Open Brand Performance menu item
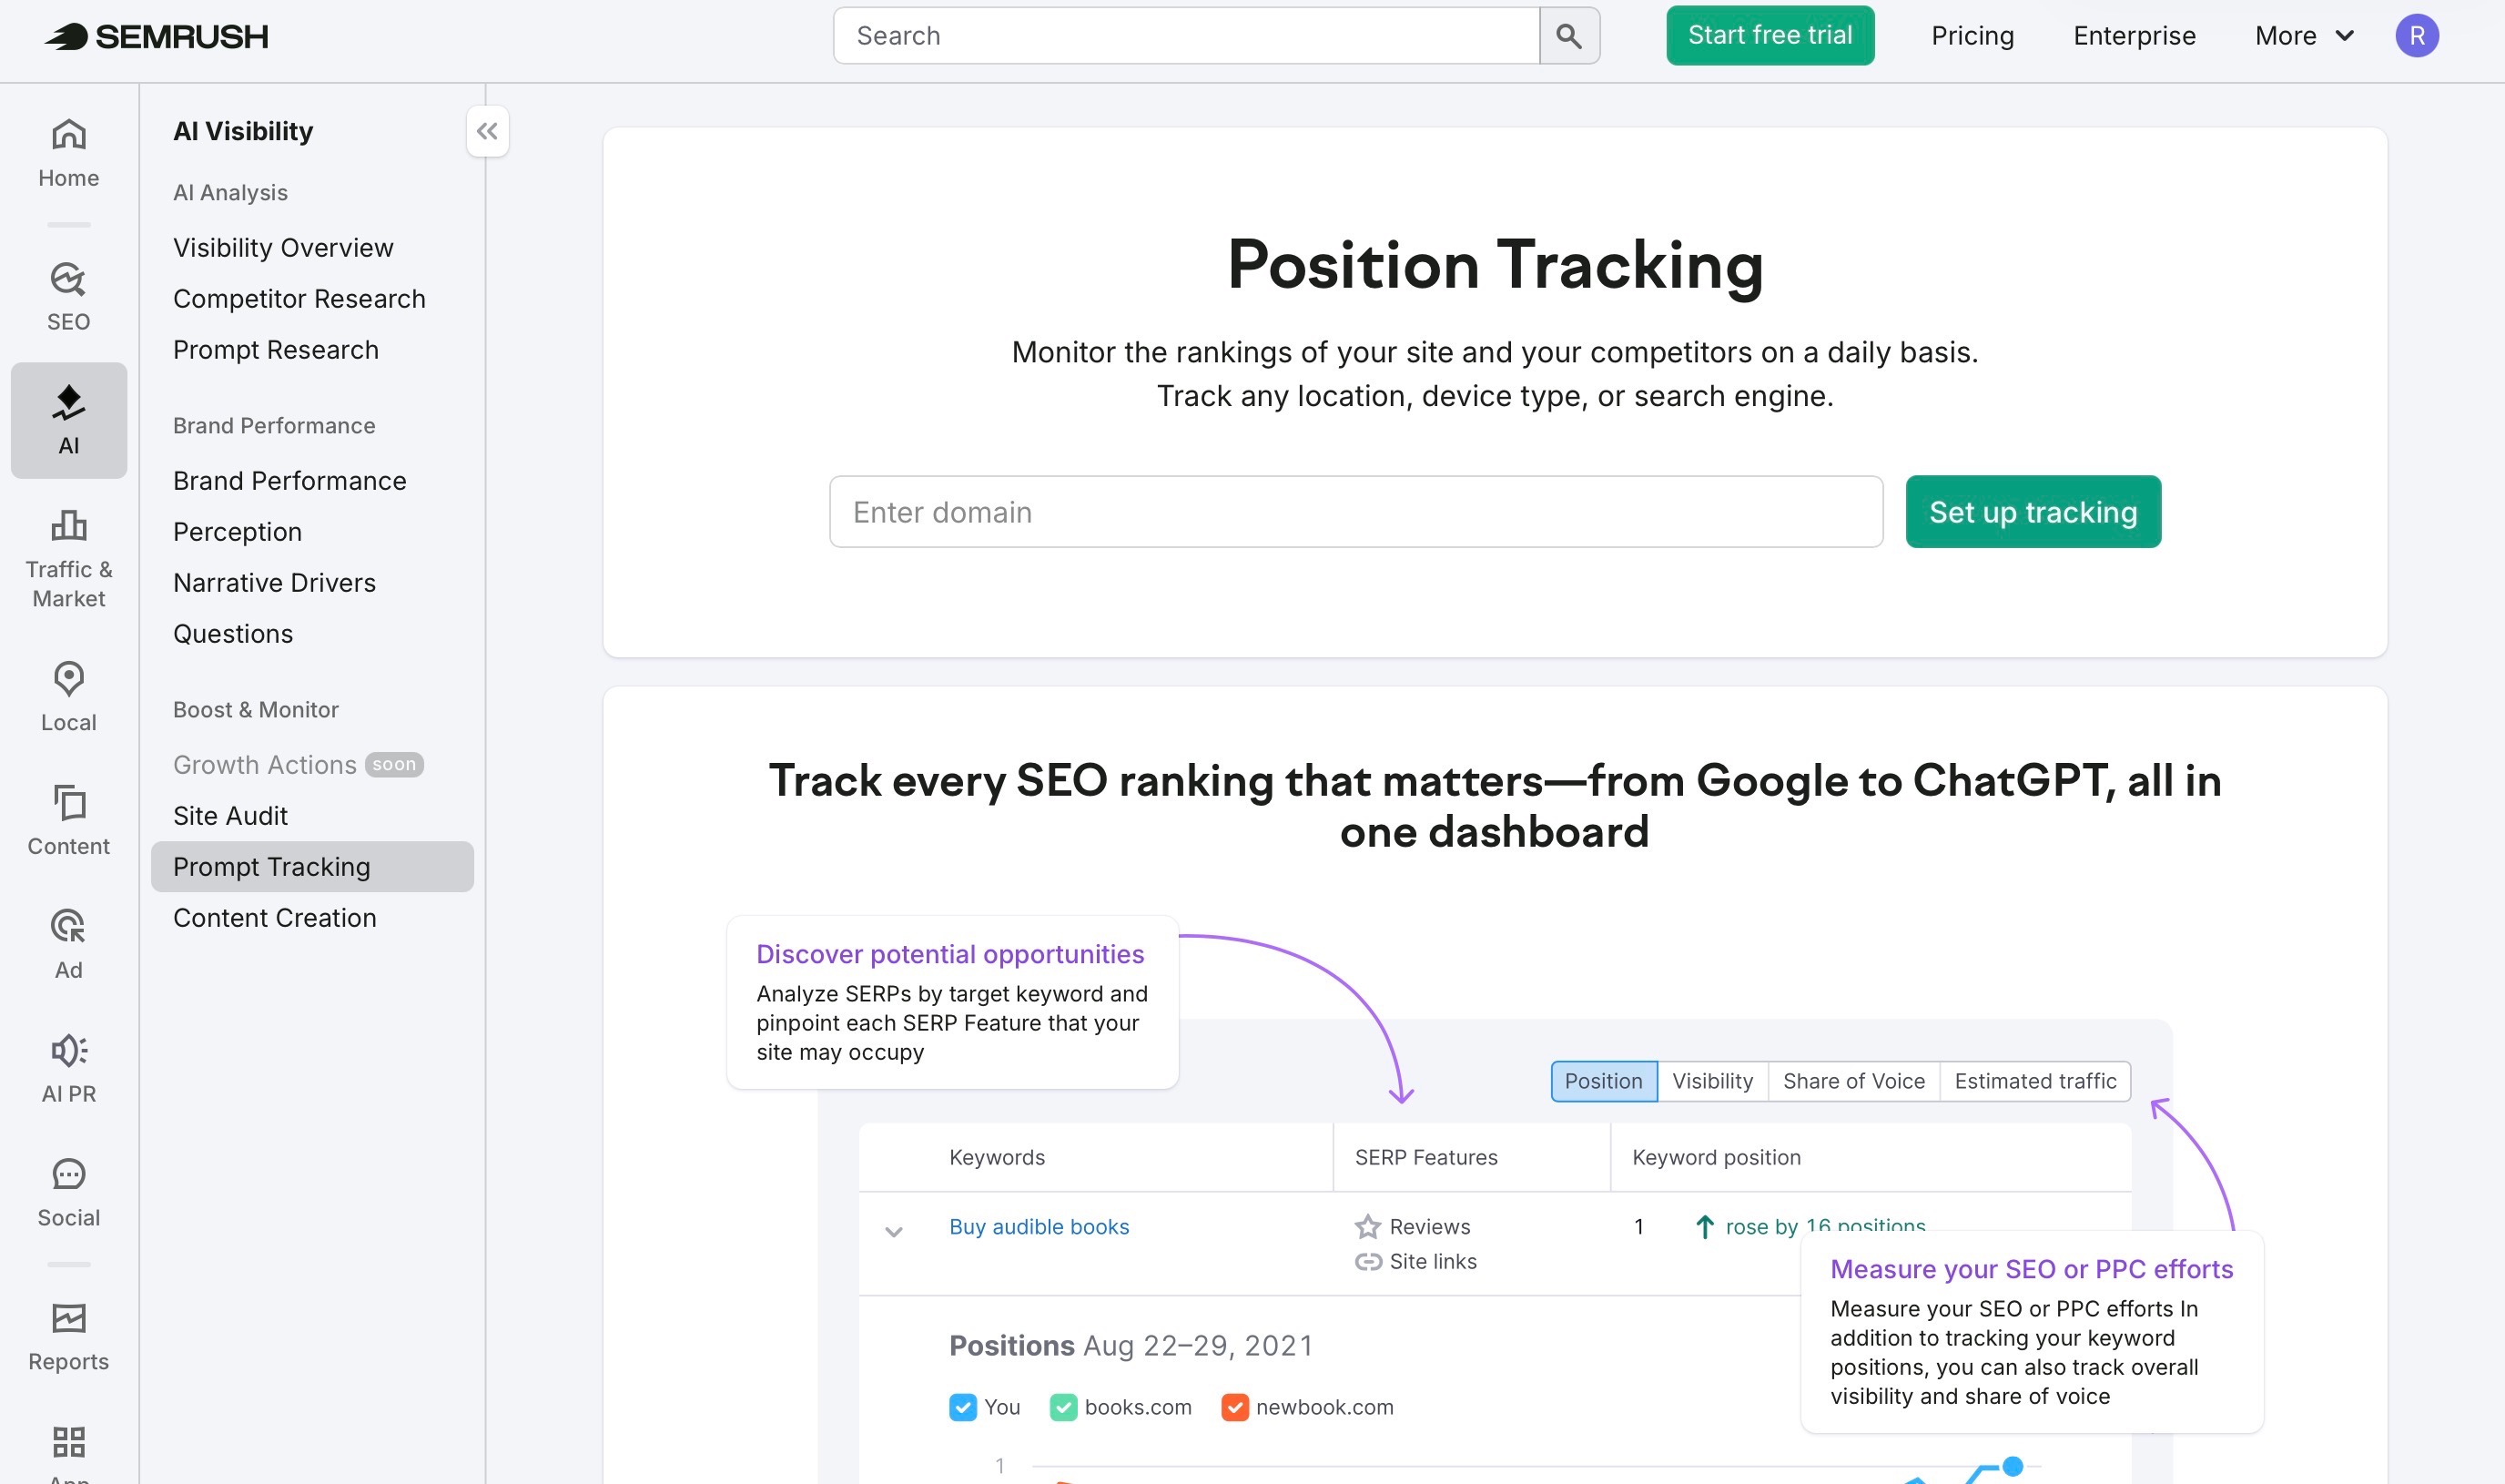2505x1484 pixels. [x=289, y=480]
